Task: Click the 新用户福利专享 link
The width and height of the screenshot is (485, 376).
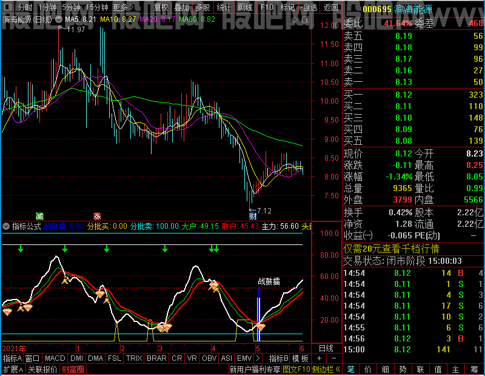Action: (x=255, y=369)
